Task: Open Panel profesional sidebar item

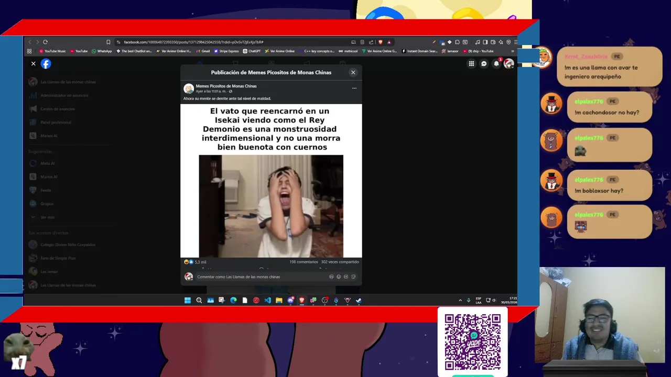Action: click(56, 123)
